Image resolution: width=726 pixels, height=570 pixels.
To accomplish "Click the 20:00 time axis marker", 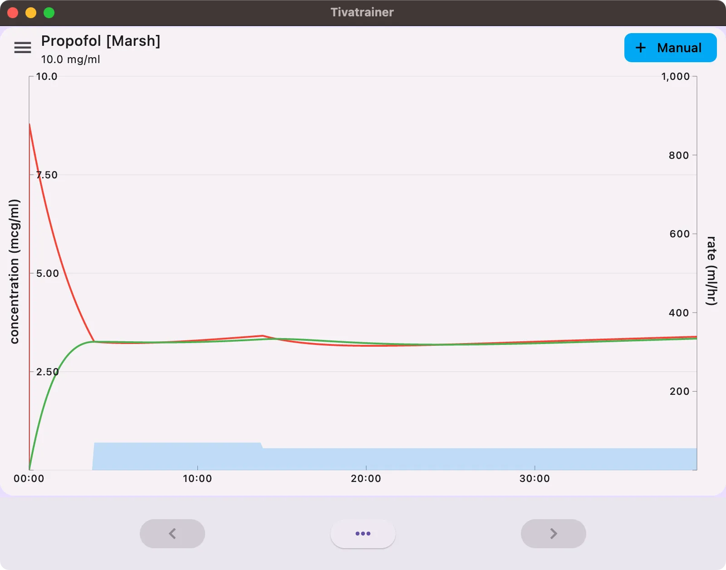I will coord(366,478).
